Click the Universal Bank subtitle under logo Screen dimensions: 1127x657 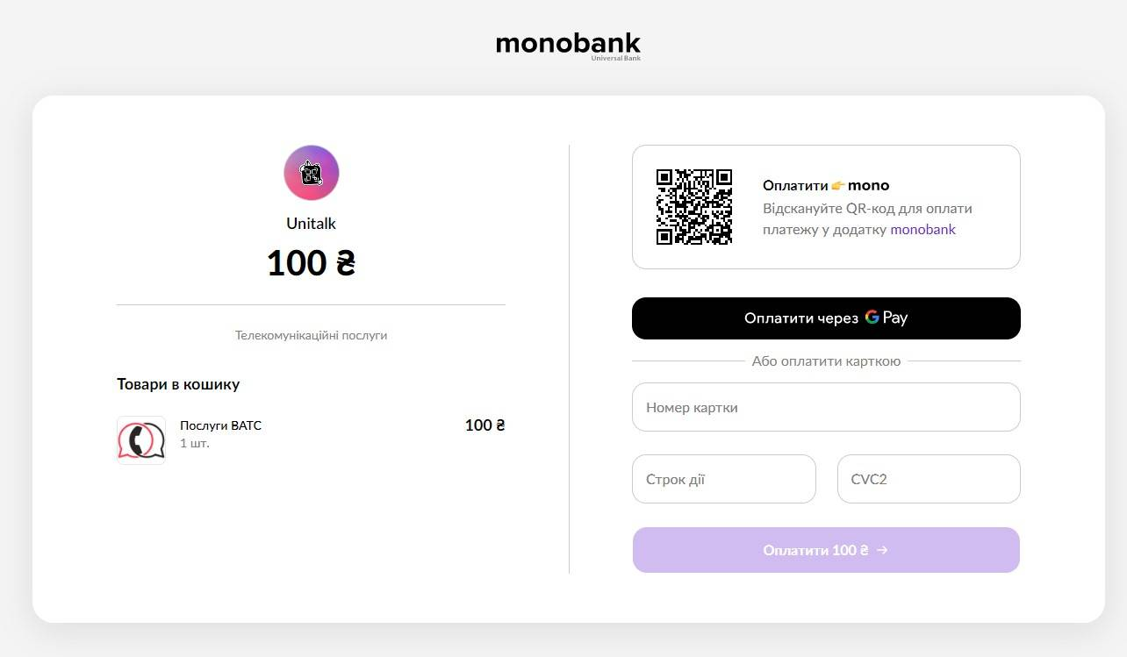click(x=615, y=59)
